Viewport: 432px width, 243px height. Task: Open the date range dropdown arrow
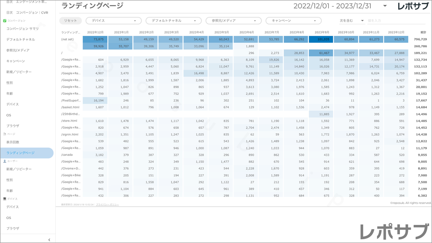click(x=385, y=6)
